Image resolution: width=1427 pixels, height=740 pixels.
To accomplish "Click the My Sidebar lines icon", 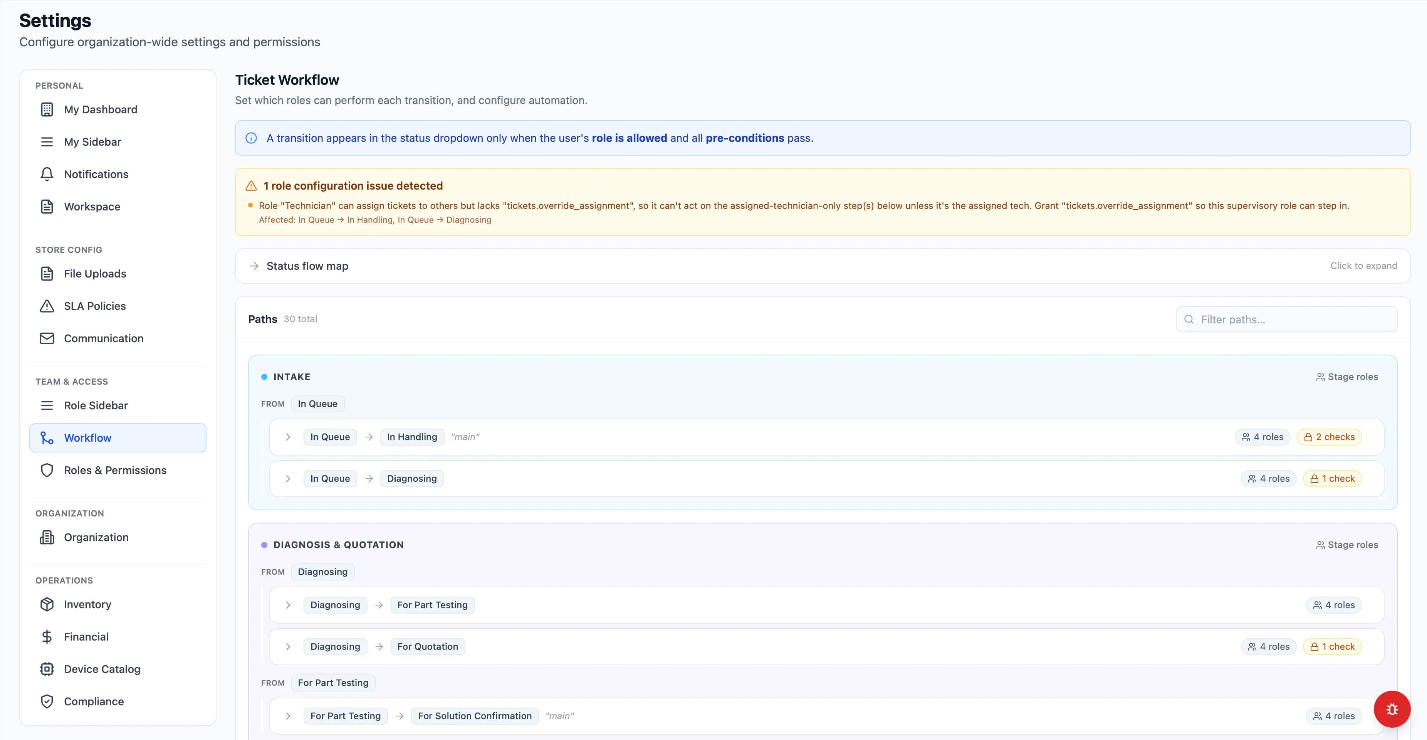I will tap(47, 142).
